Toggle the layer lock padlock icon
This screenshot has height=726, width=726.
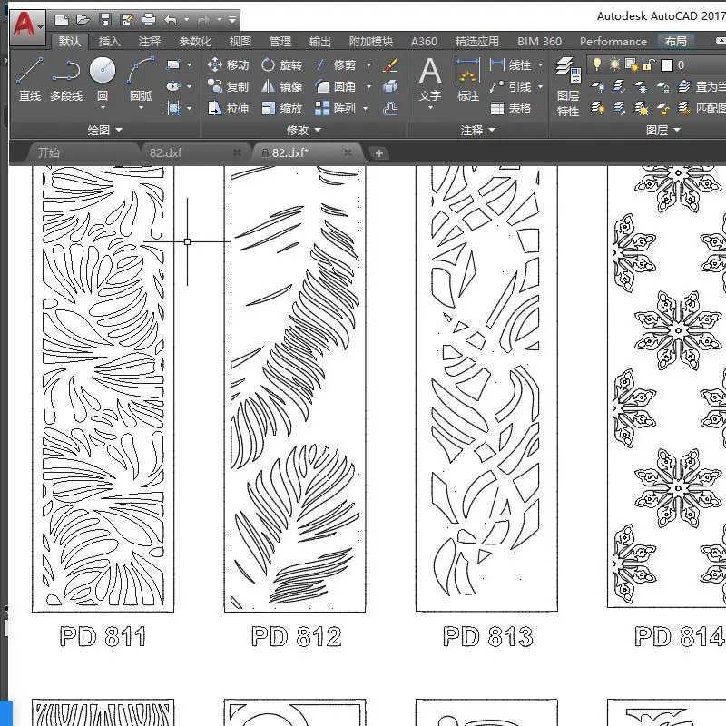[x=649, y=64]
